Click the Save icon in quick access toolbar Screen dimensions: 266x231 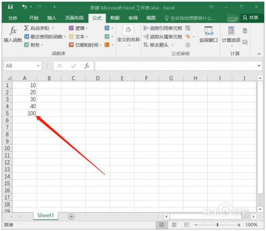[x=11, y=7]
